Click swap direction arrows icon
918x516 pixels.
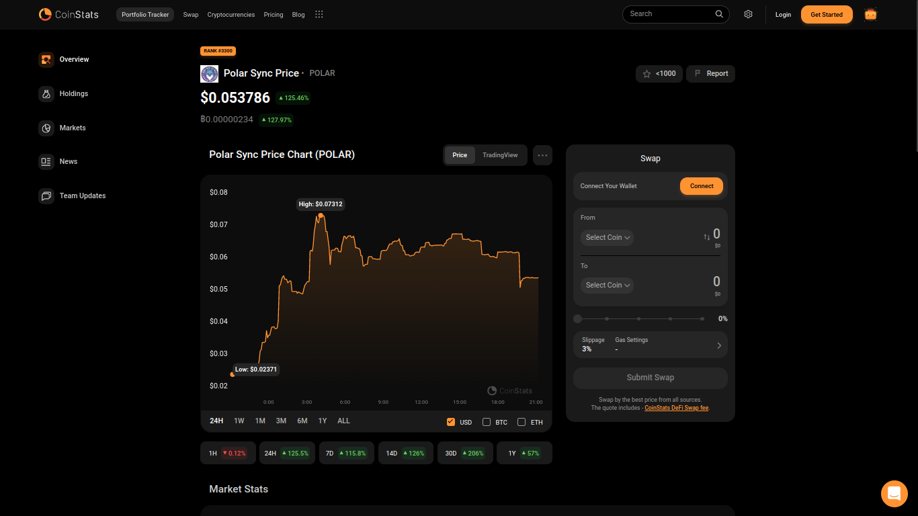tap(706, 237)
